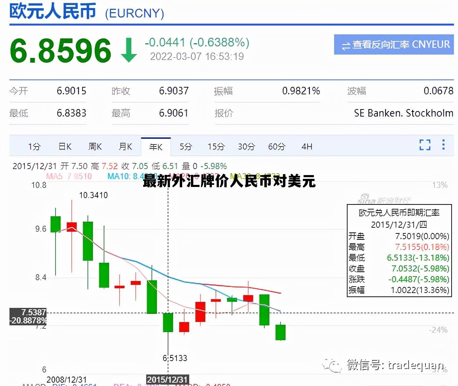The height and width of the screenshot is (386, 458).
Task: Open the 4H interval chart
Action: coord(307,147)
